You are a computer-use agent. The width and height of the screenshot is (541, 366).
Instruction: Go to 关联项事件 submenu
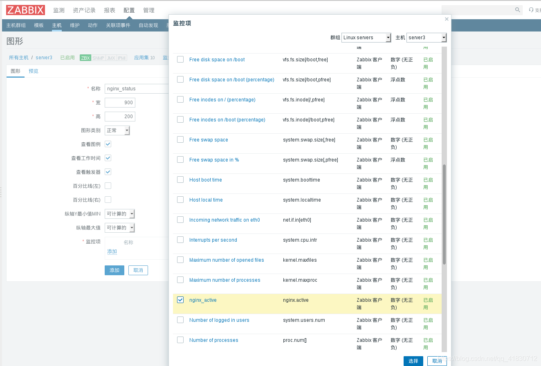118,25
